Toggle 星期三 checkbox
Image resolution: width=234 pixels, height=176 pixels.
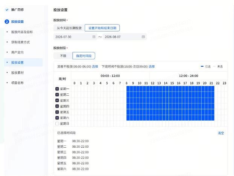tap(57, 100)
